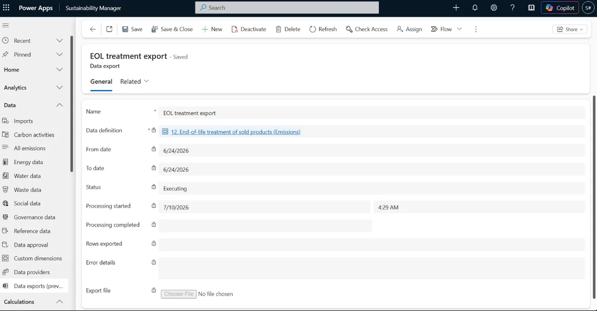
Task: Open the Copilot pane
Action: (x=560, y=8)
